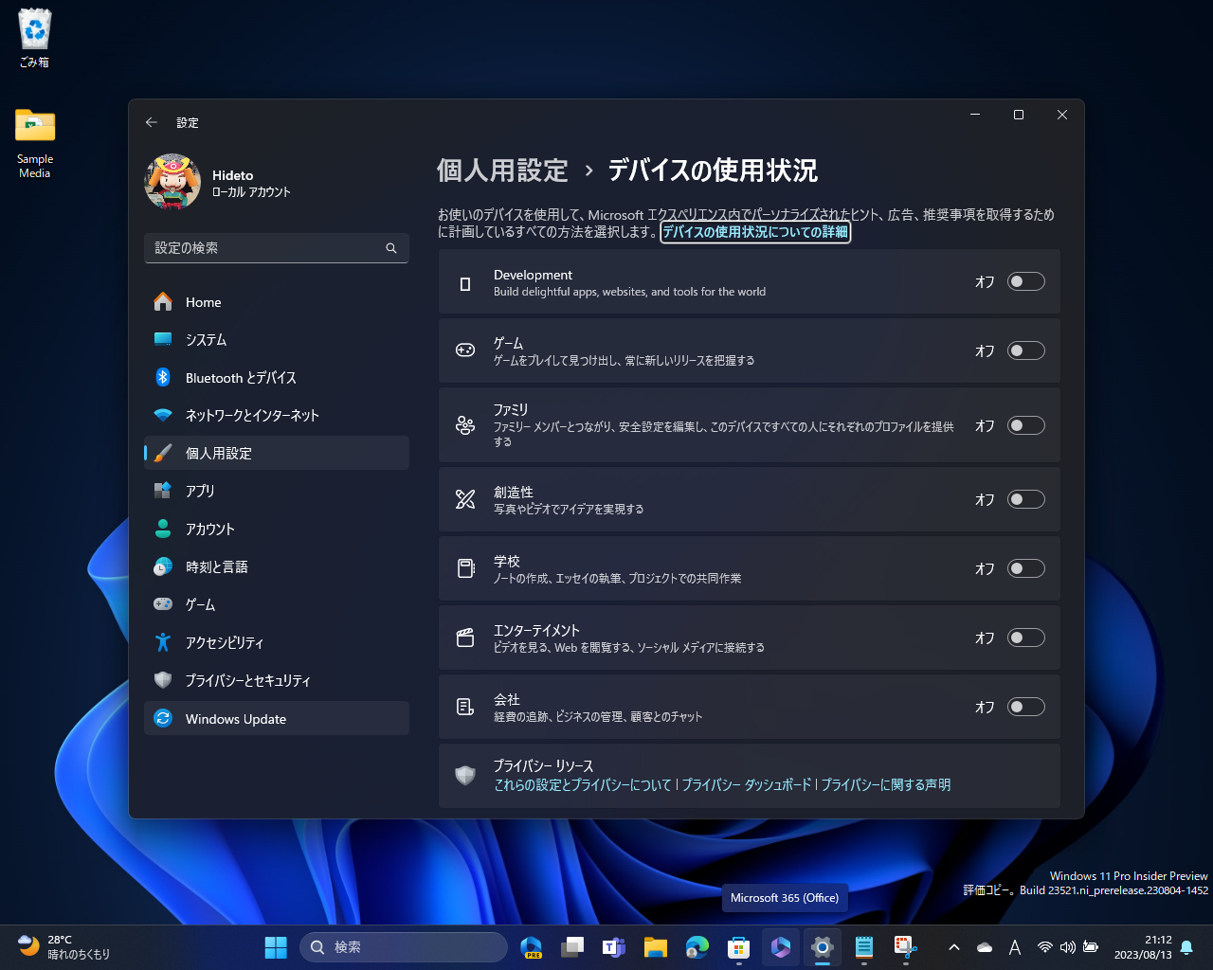
Task: Click the volume speaker icon in system tray
Action: (1068, 946)
